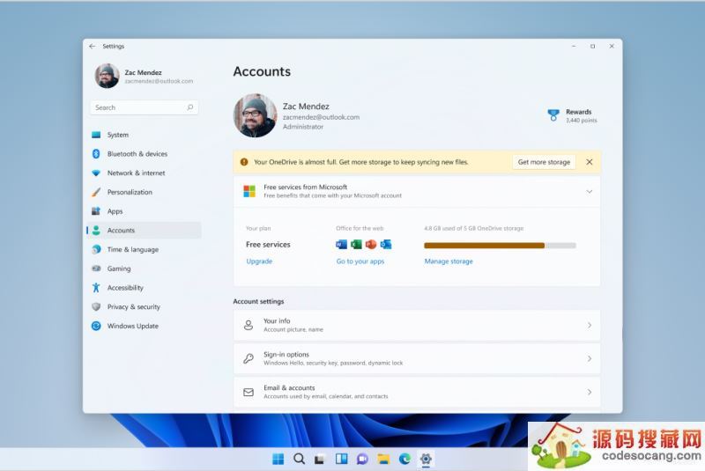
Task: Open File Explorer from the taskbar
Action: 384,459
